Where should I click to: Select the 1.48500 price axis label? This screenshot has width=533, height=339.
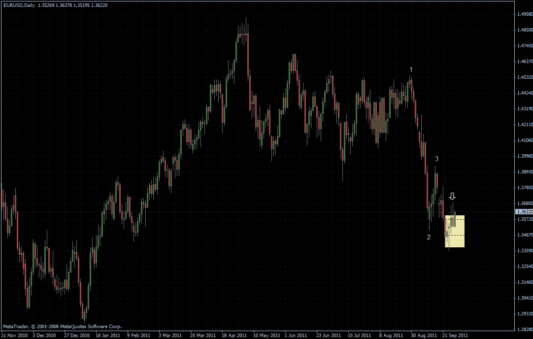tap(525, 30)
